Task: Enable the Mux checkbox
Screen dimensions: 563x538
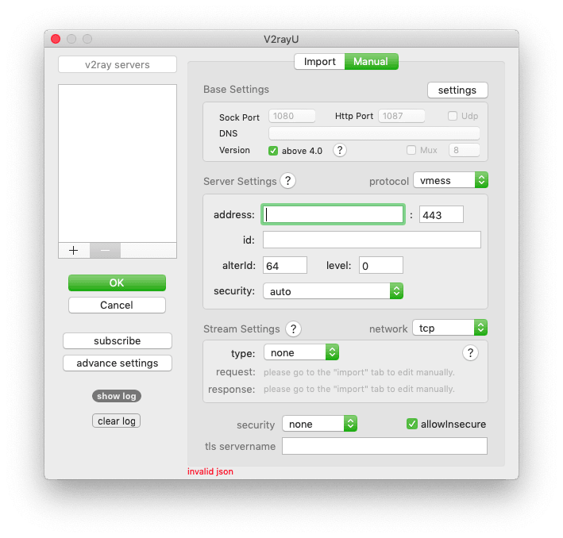Action: [x=411, y=150]
